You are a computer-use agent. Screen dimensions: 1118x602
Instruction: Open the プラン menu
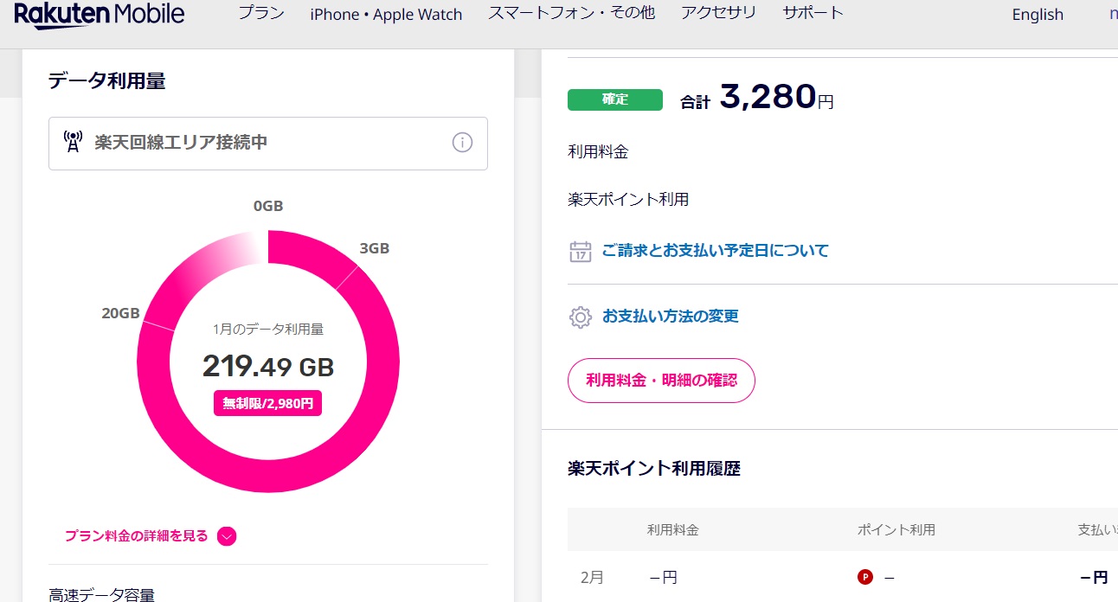(x=261, y=14)
